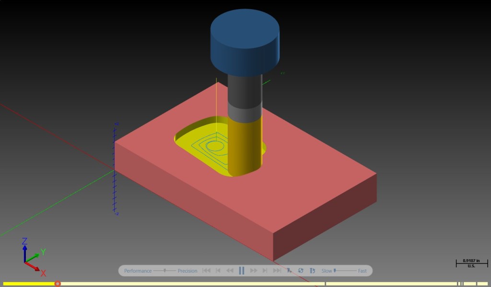Viewport: 491px width, 287px height.
Task: Click the fast-forward playback icon
Action: pyautogui.click(x=254, y=271)
